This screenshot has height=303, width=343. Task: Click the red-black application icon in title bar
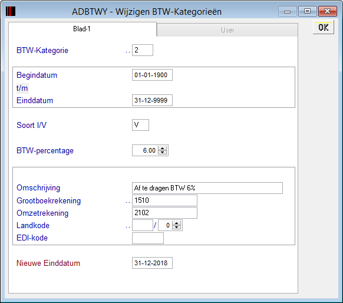click(11, 11)
